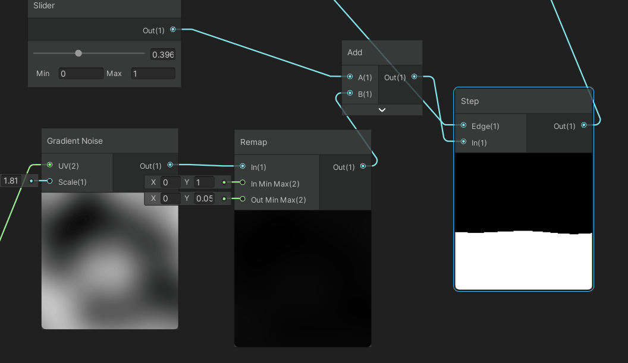Select the Gradient Noise node title
This screenshot has width=628, height=363.
[x=75, y=141]
